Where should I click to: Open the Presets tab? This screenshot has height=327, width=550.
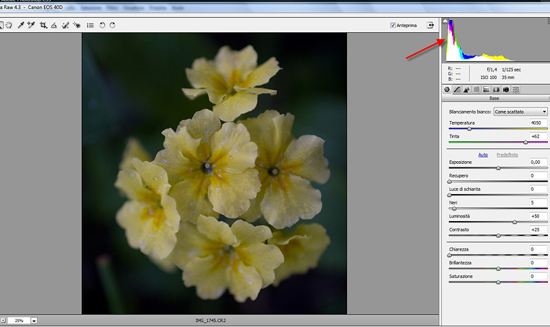516,89
